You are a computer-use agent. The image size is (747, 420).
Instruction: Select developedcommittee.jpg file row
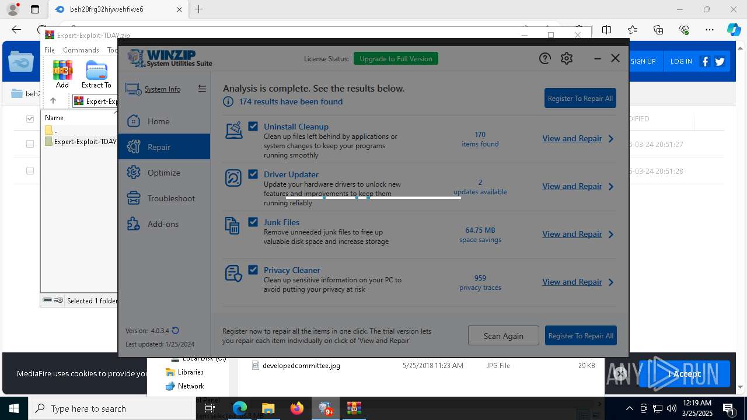423,366
